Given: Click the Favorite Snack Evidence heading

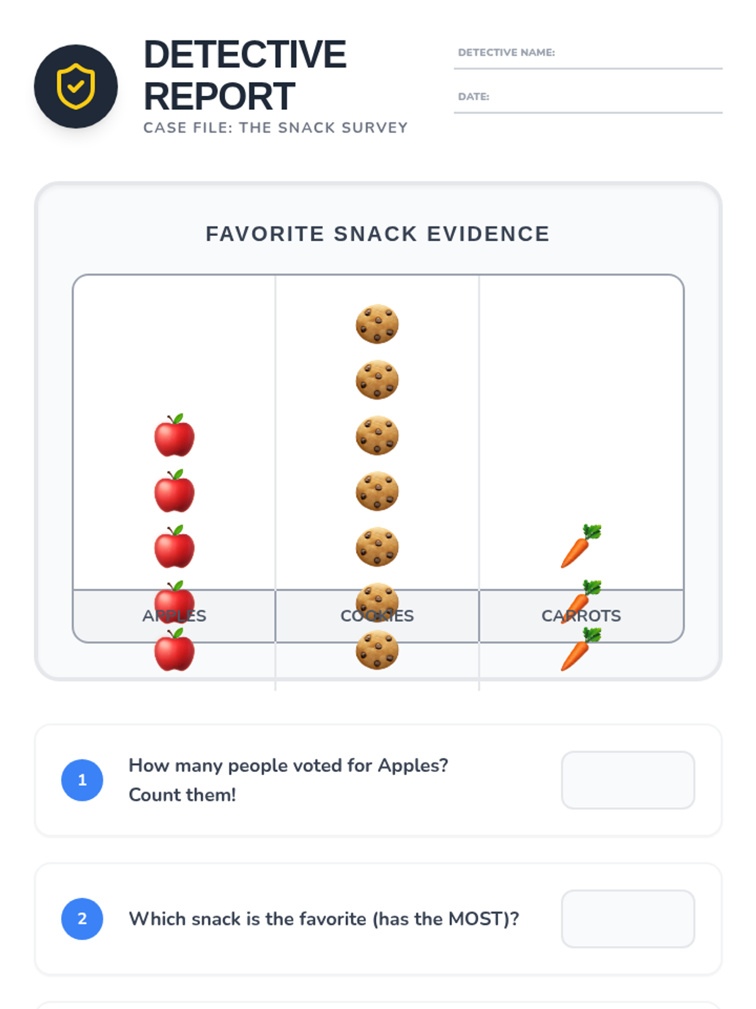Looking at the screenshot, I should [x=378, y=234].
